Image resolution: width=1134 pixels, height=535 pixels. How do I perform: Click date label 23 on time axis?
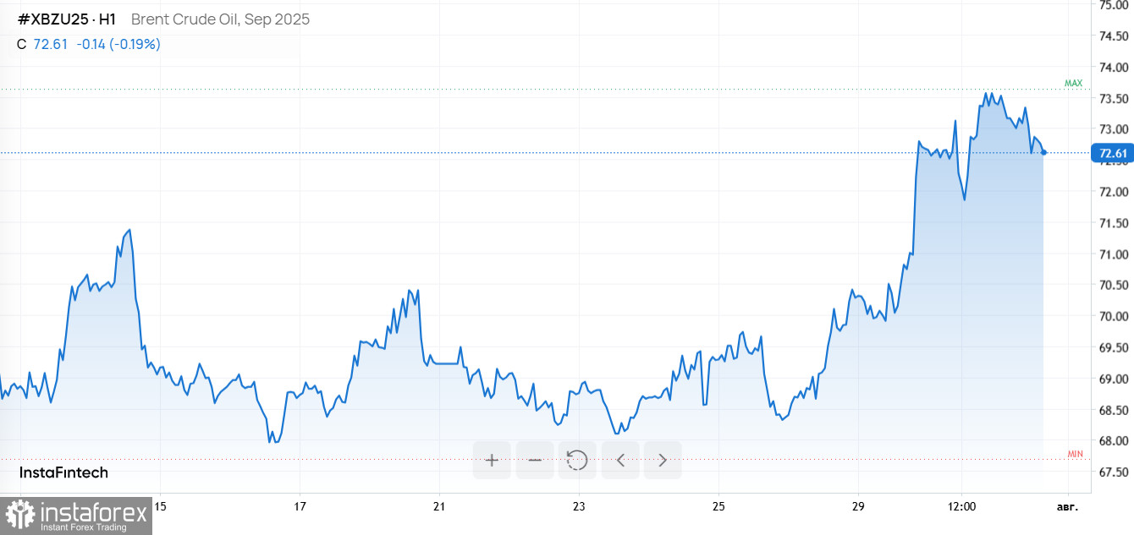[x=578, y=507]
